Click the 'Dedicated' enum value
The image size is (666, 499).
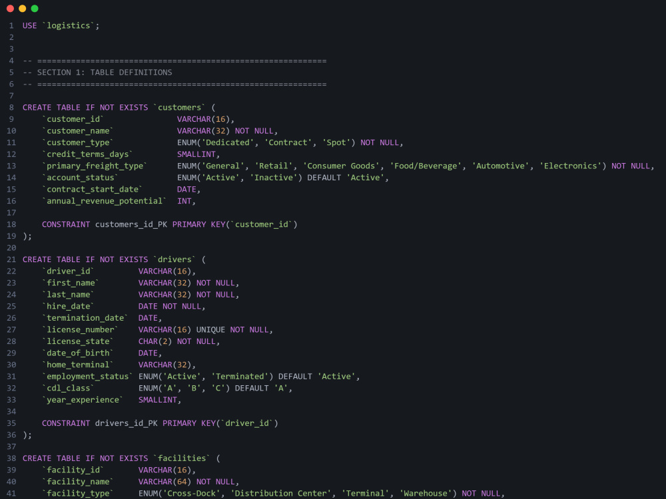click(228, 142)
